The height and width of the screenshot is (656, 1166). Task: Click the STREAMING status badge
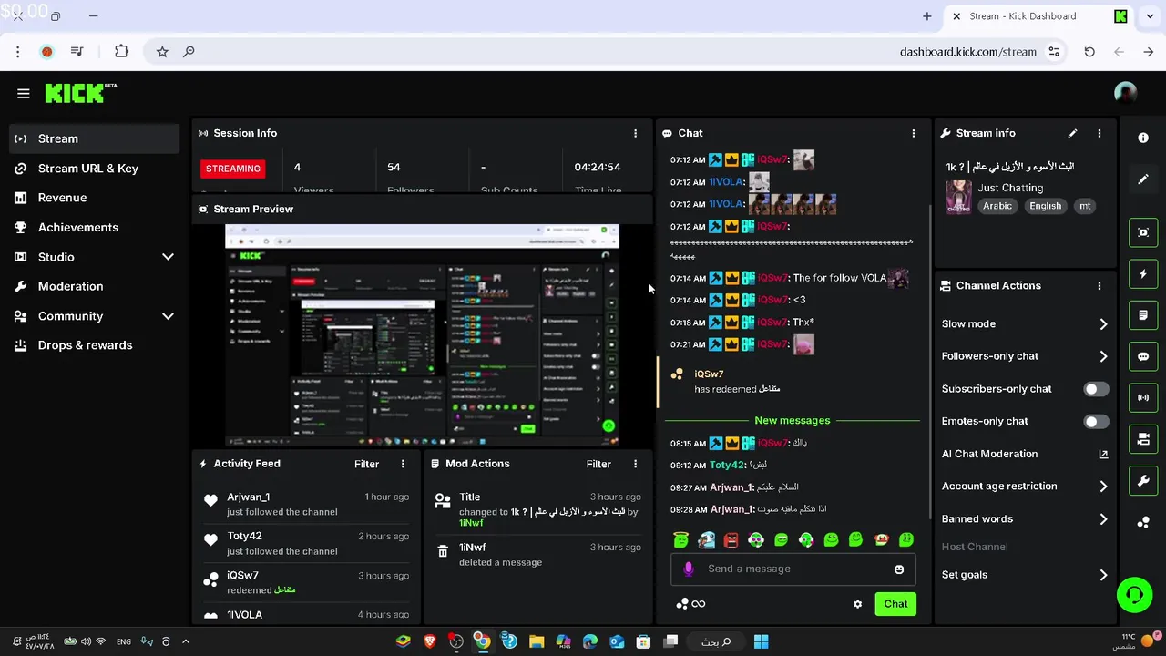[233, 169]
